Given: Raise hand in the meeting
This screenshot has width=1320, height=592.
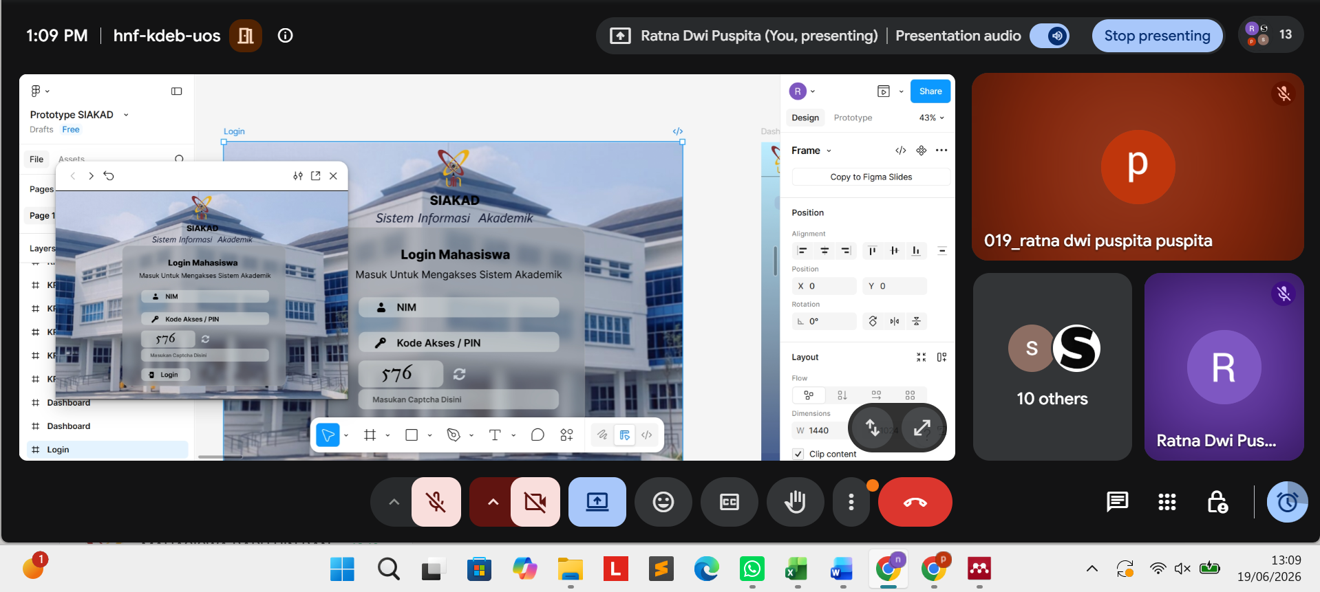Looking at the screenshot, I should [x=796, y=502].
